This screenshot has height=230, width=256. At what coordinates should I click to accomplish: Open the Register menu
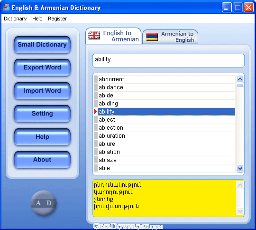tap(57, 19)
